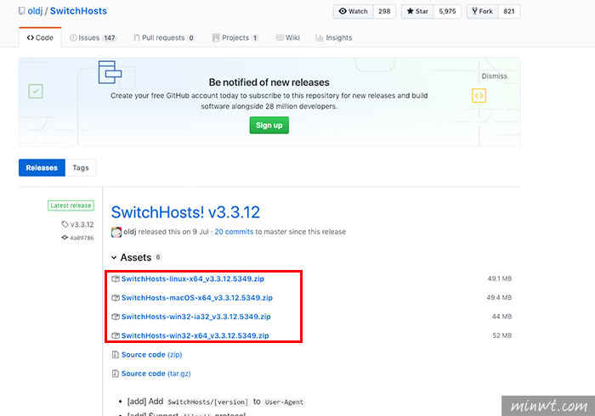Switch to the Code tab
The height and width of the screenshot is (416, 595).
[40, 37]
